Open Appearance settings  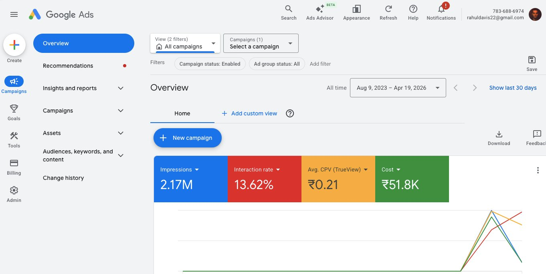pyautogui.click(x=356, y=12)
